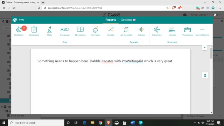224x126 pixels.
Task: Select the Combo report
Action: coord(111,31)
